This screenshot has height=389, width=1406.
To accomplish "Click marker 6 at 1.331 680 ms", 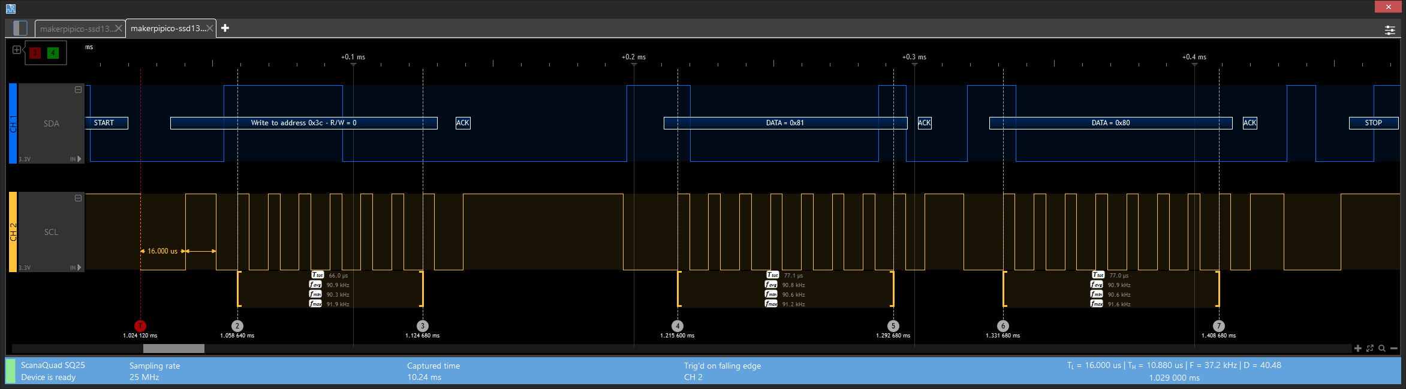I will click(x=1003, y=326).
